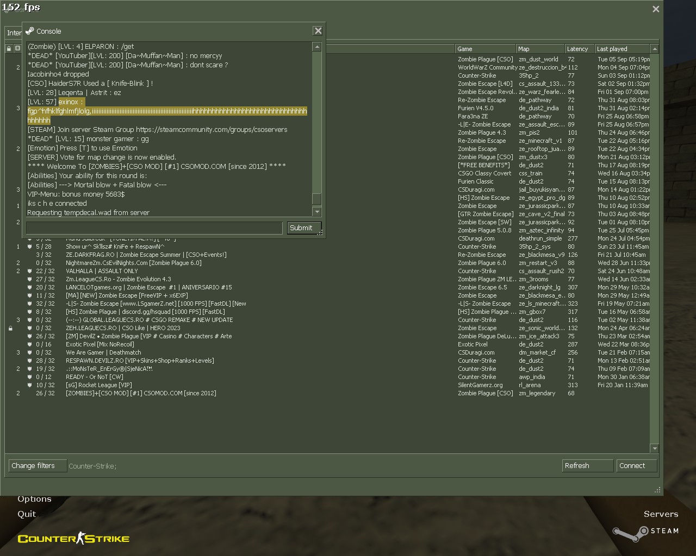The height and width of the screenshot is (556, 696).
Task: Click shield icon on -L|S- Zombie Escape row
Action: (x=30, y=304)
